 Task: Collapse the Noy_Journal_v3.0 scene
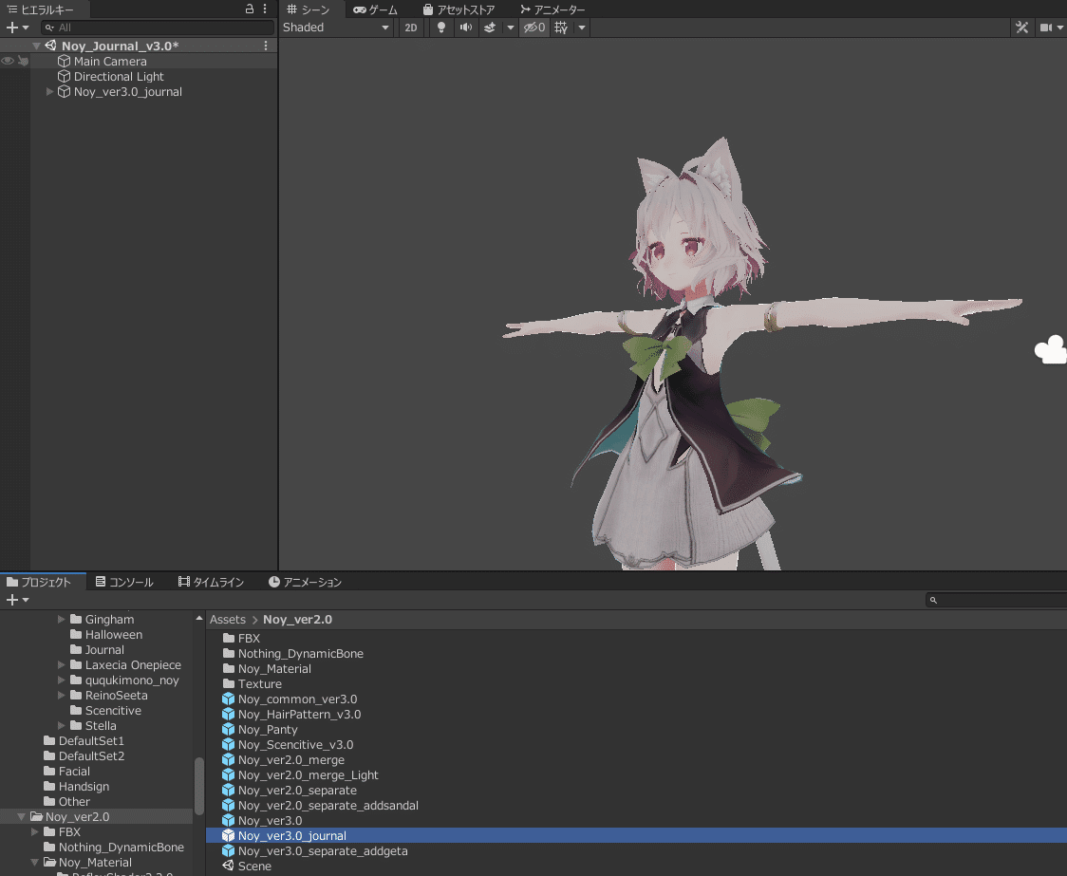[36, 46]
